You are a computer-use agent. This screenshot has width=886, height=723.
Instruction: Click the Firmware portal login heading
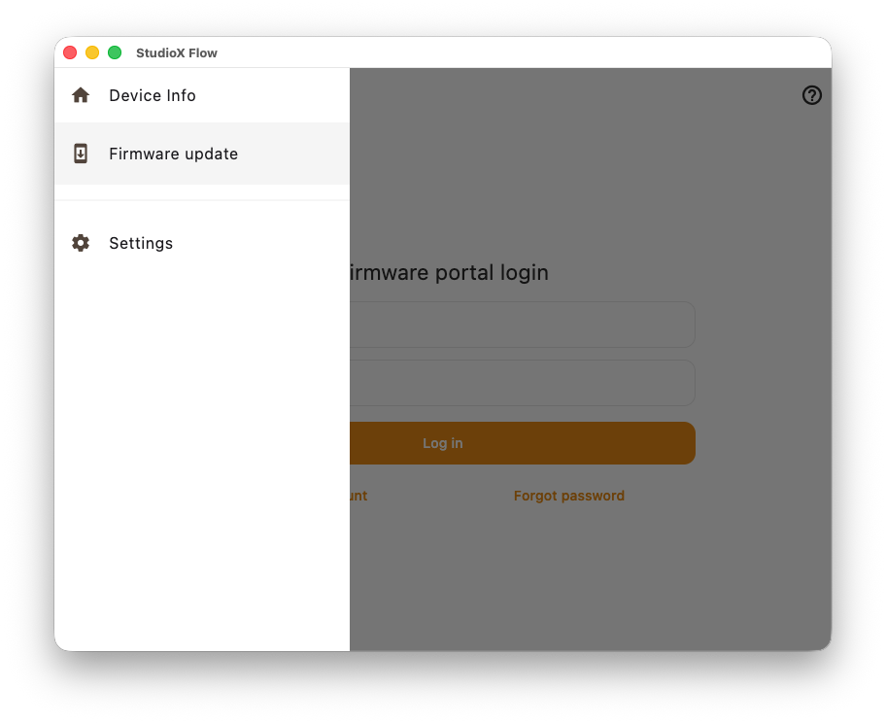[x=449, y=273]
